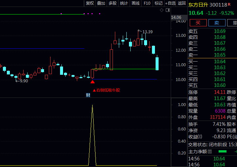237x167 pixels.
Task: Open the F10 company info page
Action: click(147, 3)
